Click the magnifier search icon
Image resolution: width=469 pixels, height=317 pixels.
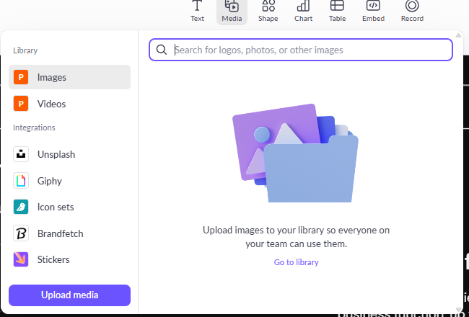coord(162,50)
